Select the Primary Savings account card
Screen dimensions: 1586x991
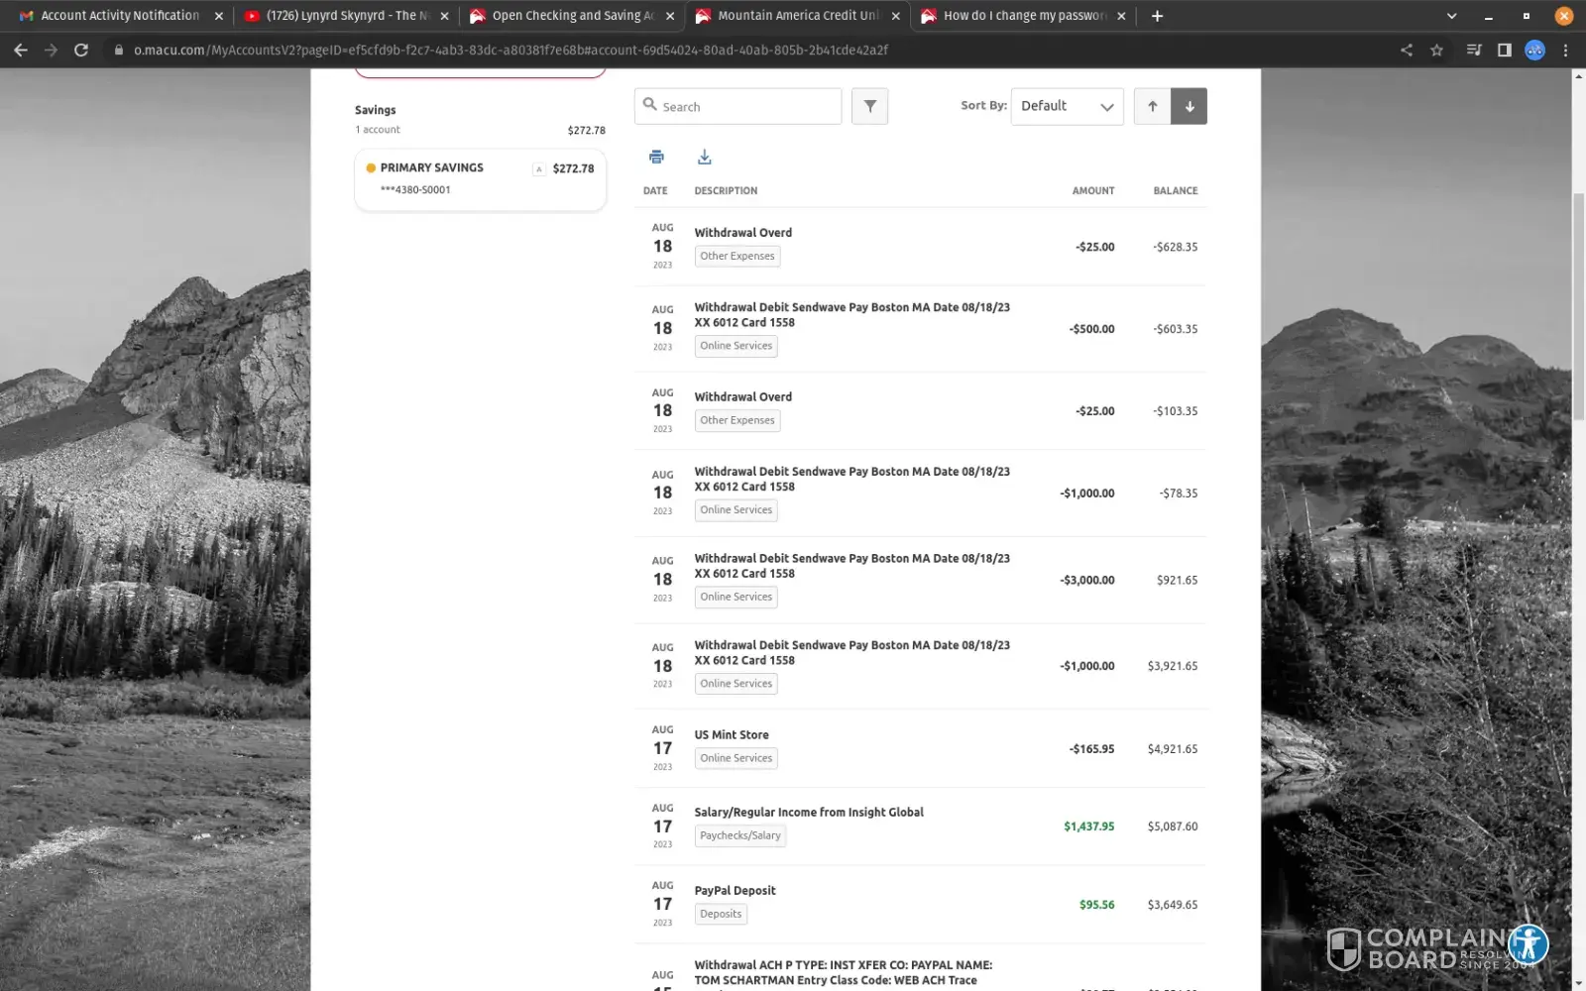pos(480,178)
